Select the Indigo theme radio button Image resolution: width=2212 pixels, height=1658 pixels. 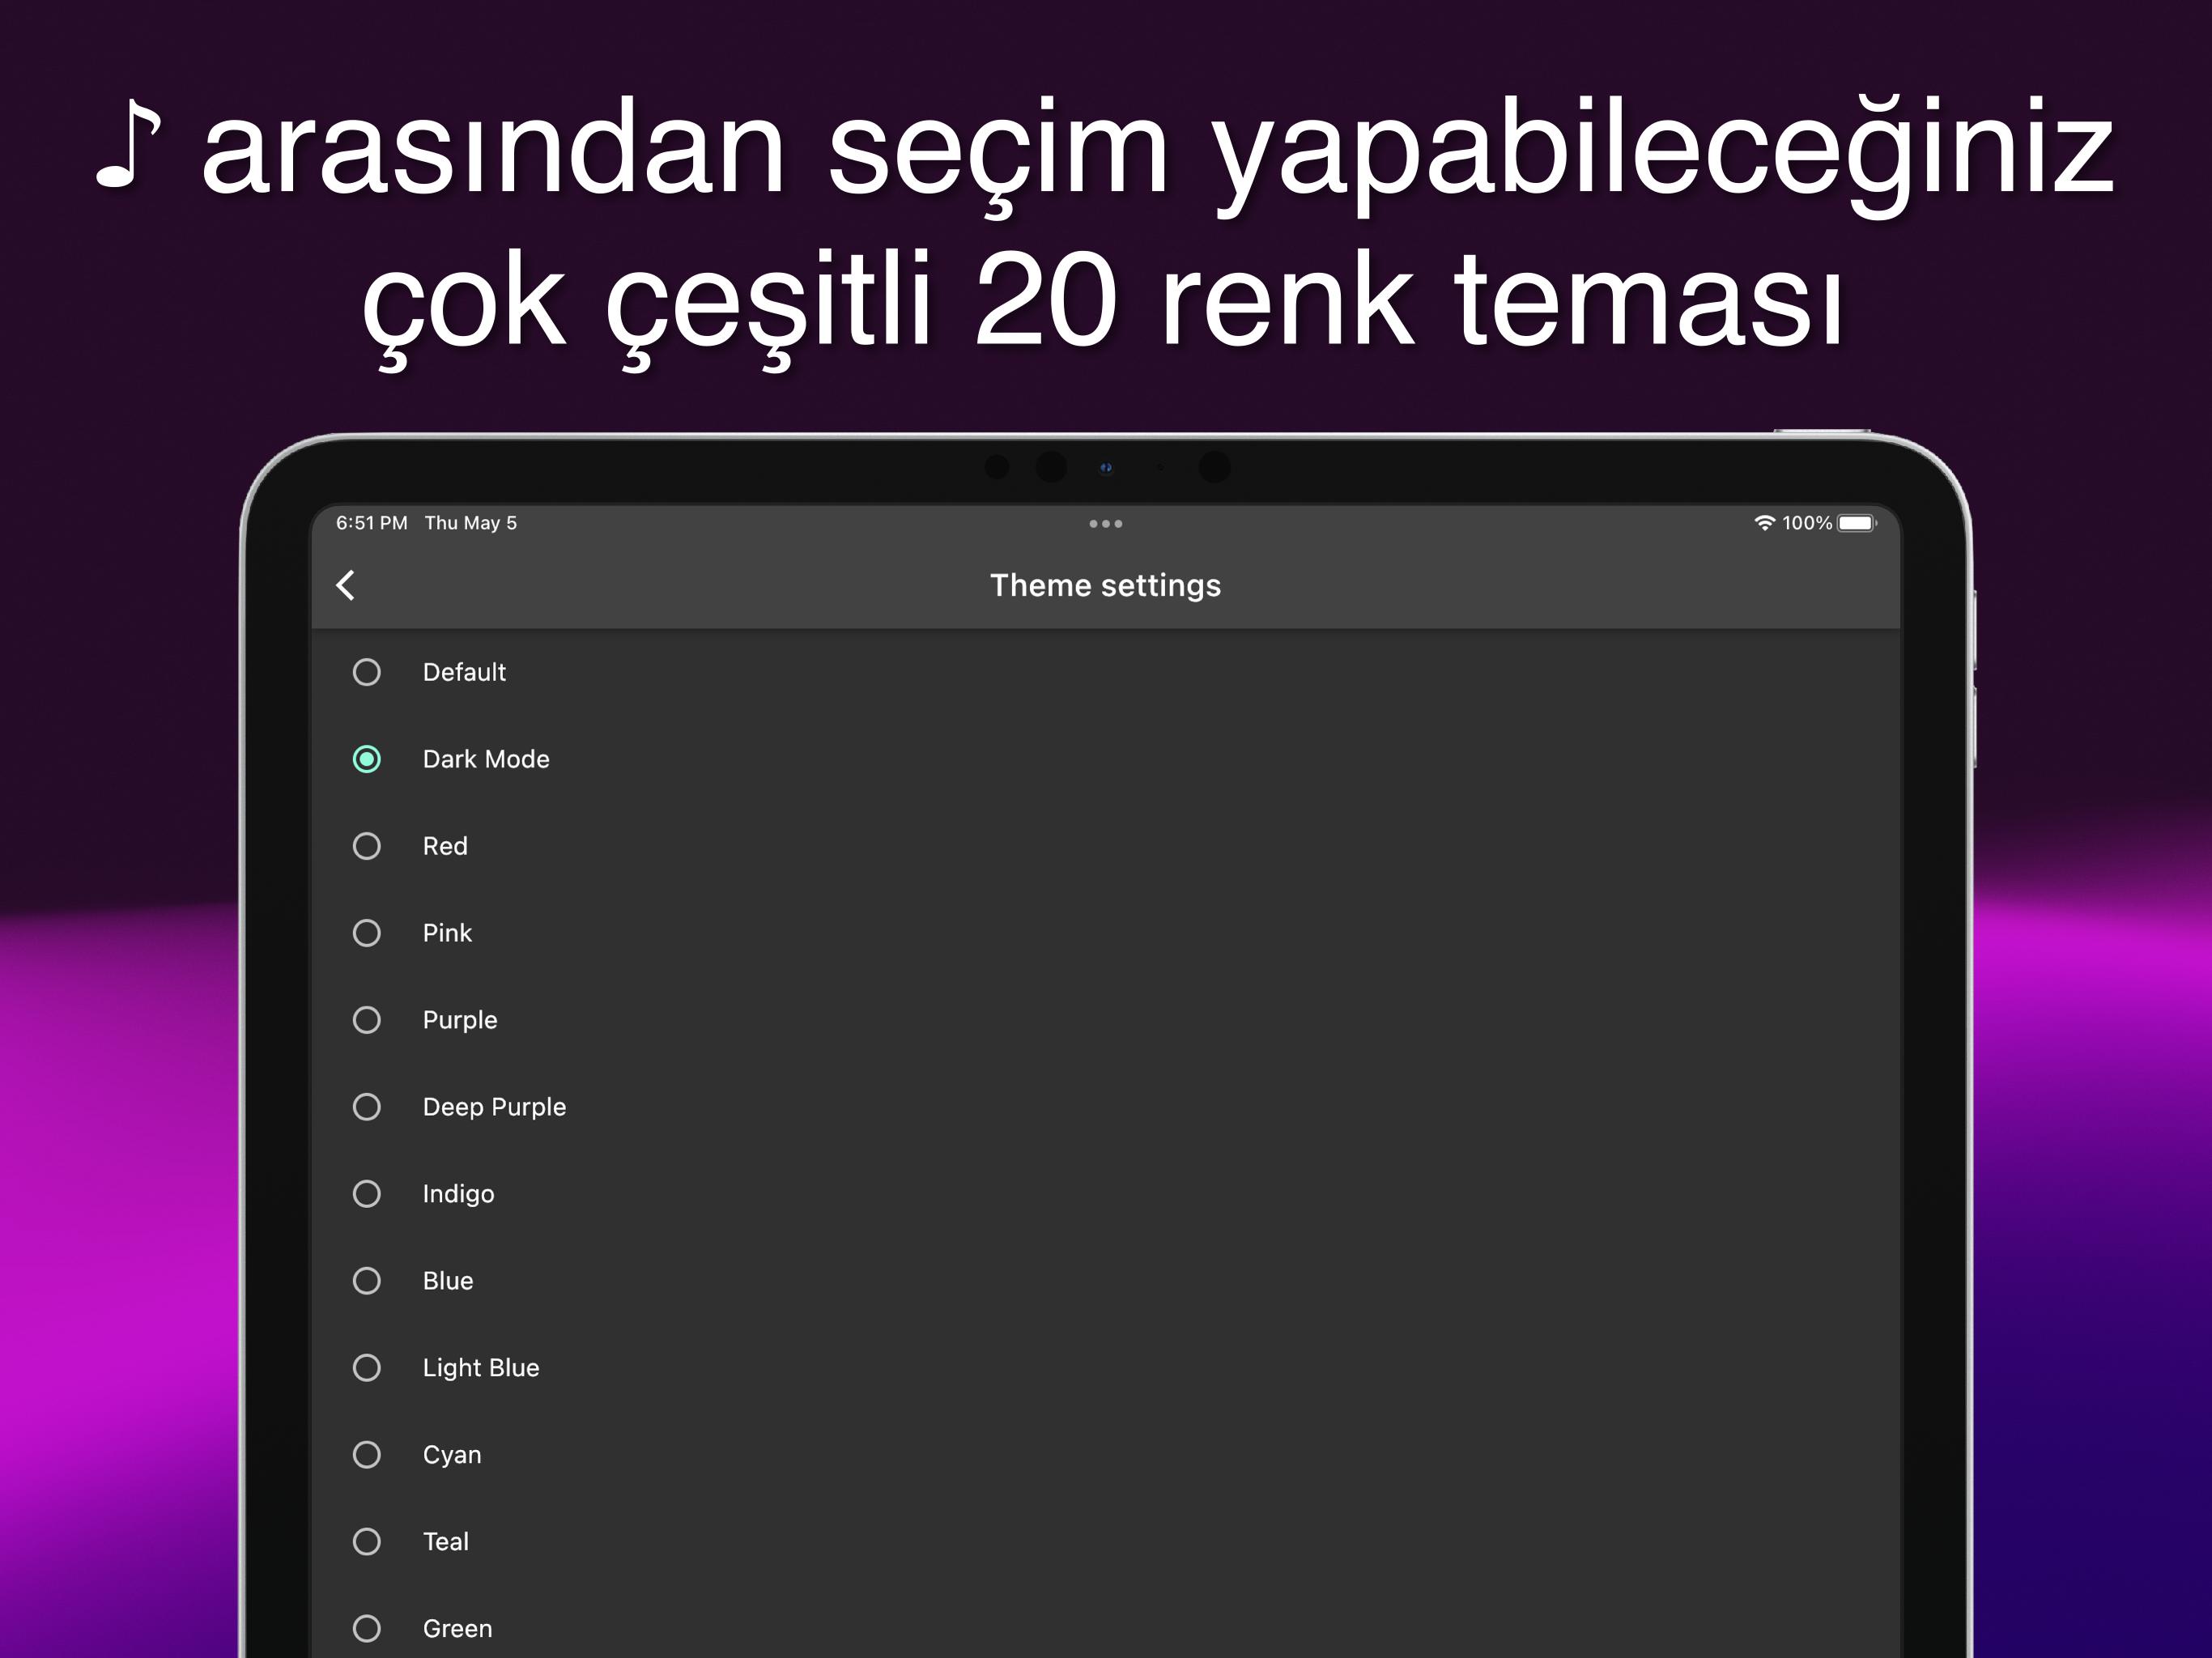tap(367, 1194)
